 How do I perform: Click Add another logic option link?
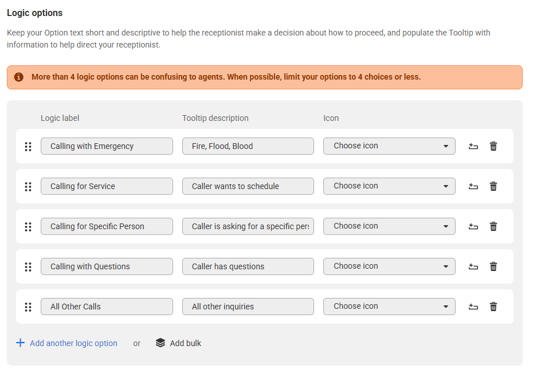pos(67,343)
